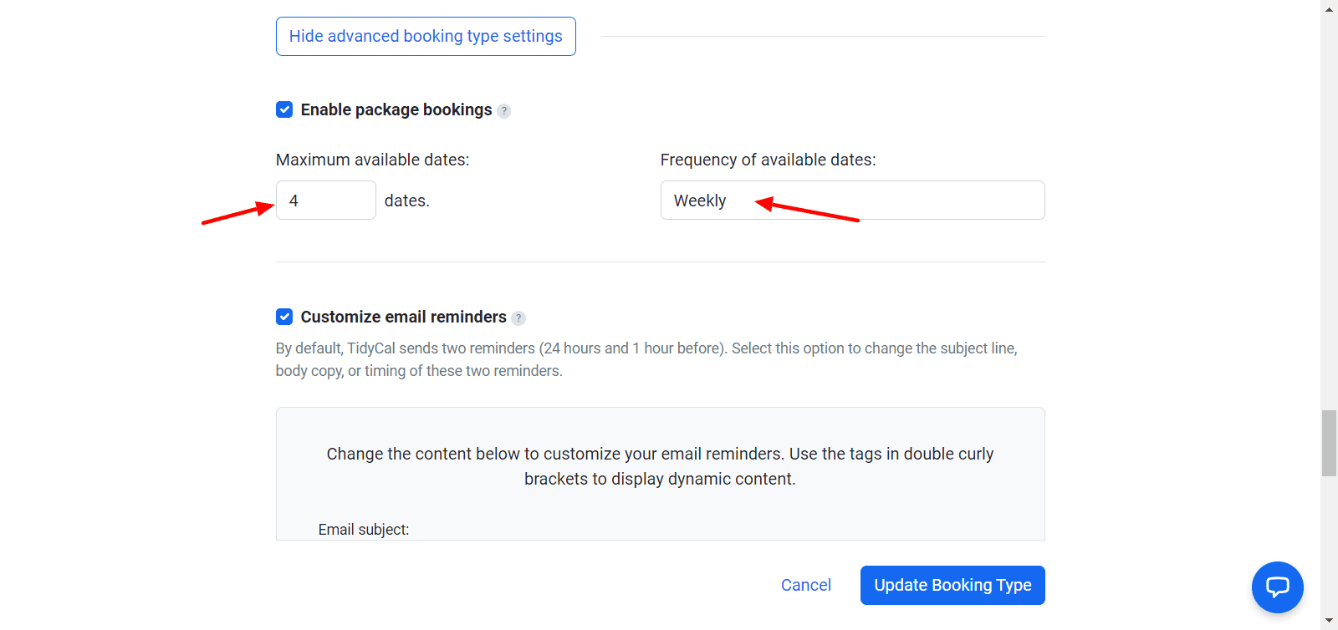Collapse with Hide advanced booking type settings

click(426, 37)
